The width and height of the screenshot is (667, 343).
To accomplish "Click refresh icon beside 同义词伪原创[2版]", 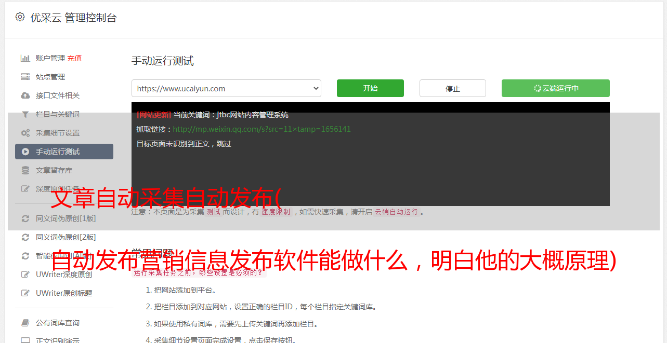I will (x=25, y=237).
